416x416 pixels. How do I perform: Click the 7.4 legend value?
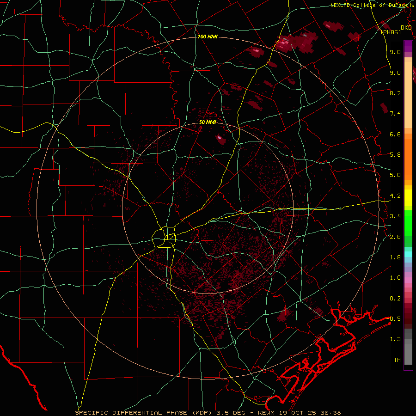[395, 114]
